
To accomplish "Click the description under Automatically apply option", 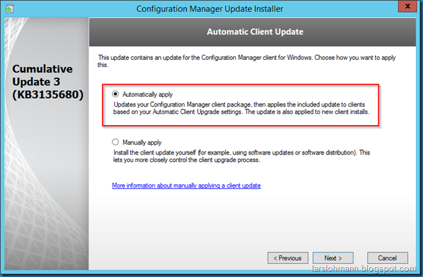I will 242,108.
